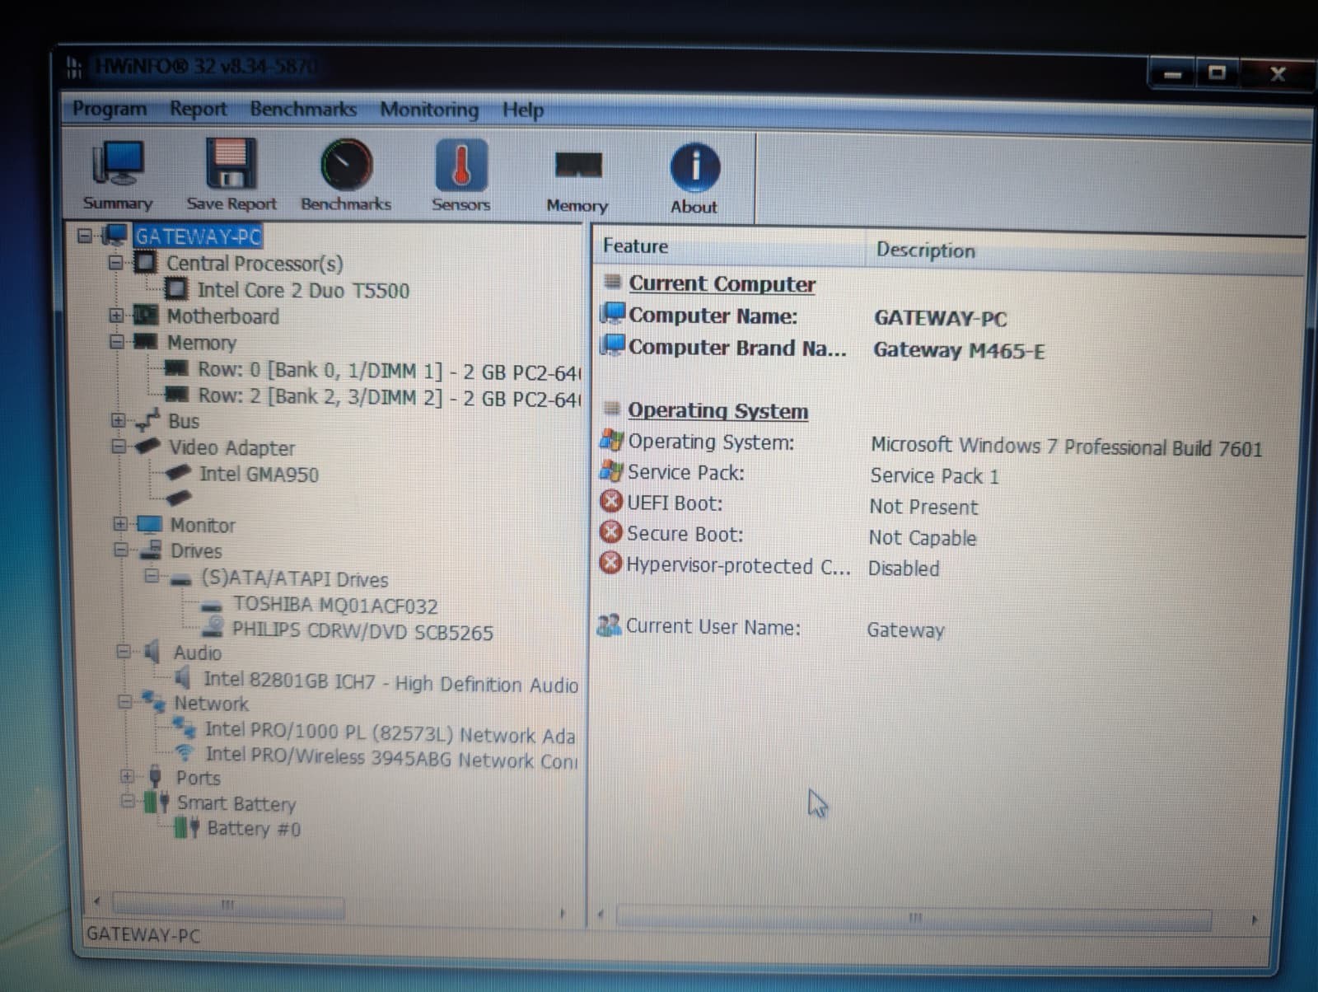Click the PHILIPS optical drive icon

213,629
